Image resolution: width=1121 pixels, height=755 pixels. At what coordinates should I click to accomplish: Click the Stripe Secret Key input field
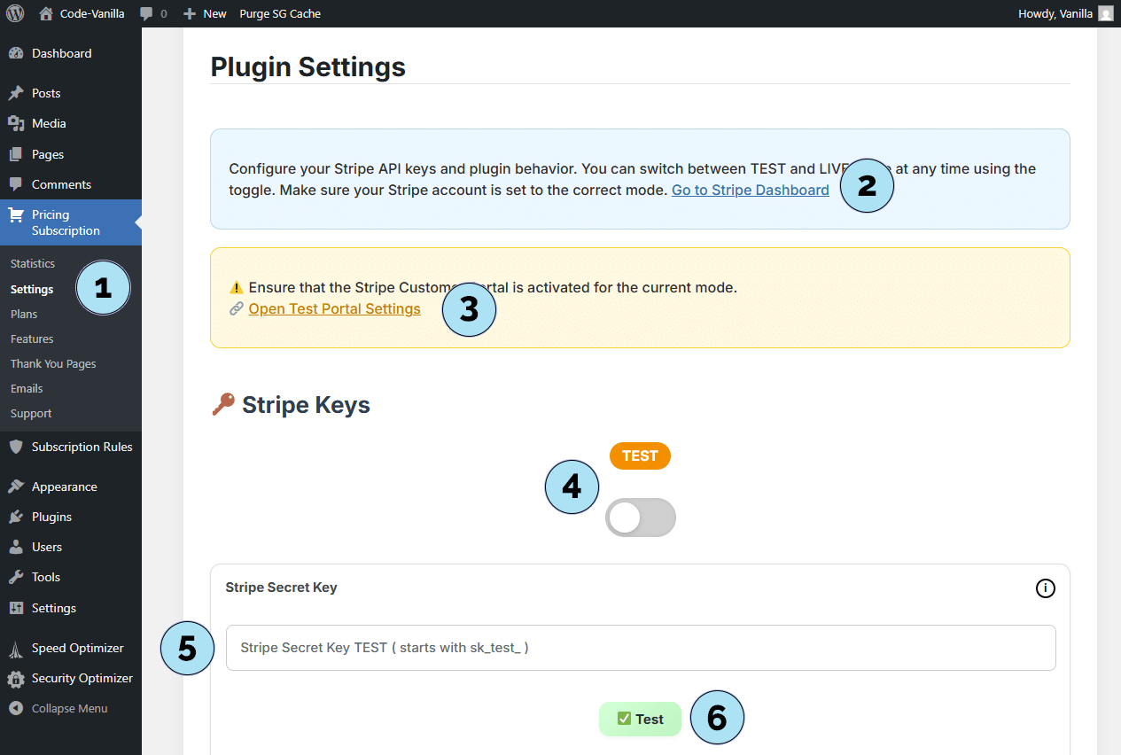[x=640, y=648]
